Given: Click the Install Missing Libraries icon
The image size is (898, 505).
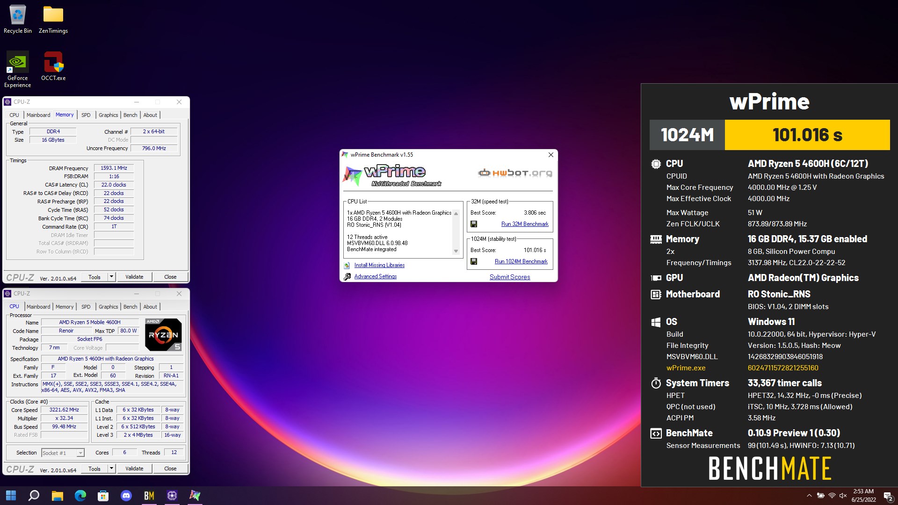Looking at the screenshot, I should (x=347, y=265).
